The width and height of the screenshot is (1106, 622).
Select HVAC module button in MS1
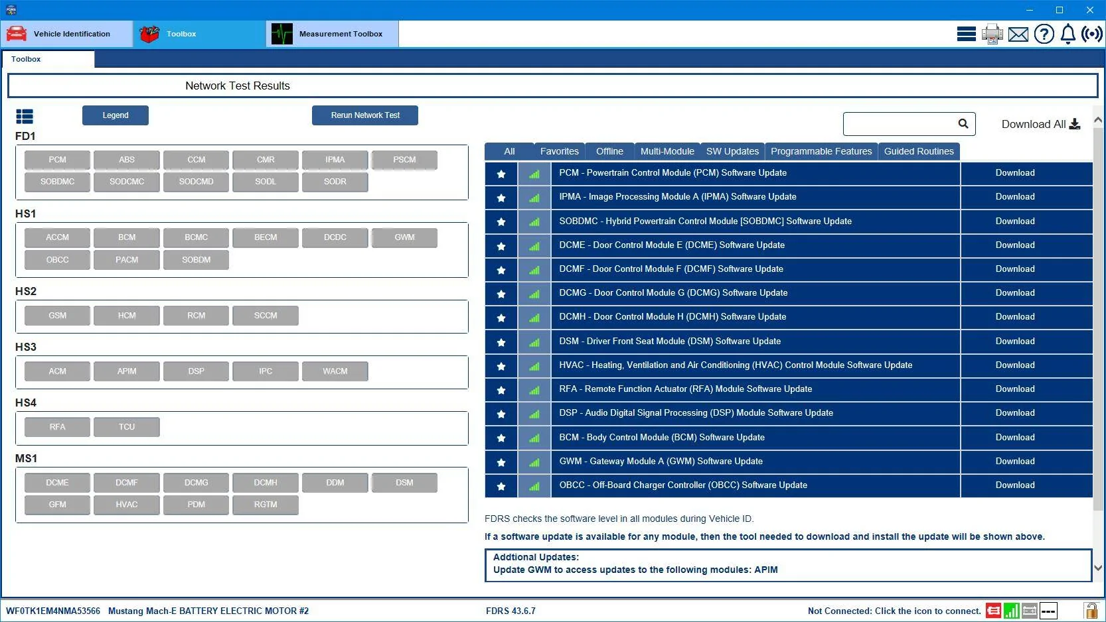coord(127,505)
